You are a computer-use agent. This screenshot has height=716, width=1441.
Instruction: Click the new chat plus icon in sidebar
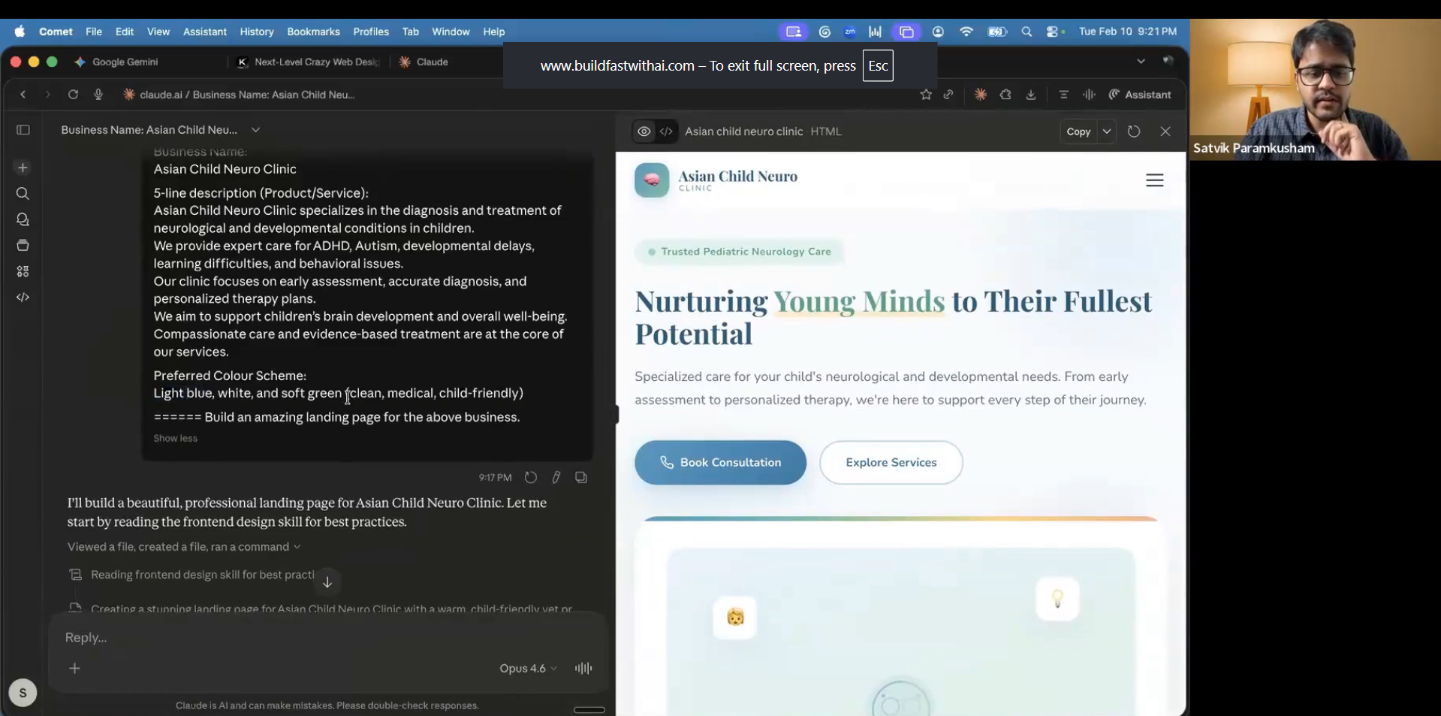click(23, 168)
